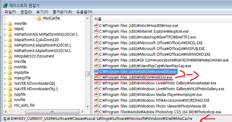Viewport: 232px width, 122px height.
Task: Select the Adobe Photoshop CS5 Photoshop.exe value name
Action: [x=160, y=112]
